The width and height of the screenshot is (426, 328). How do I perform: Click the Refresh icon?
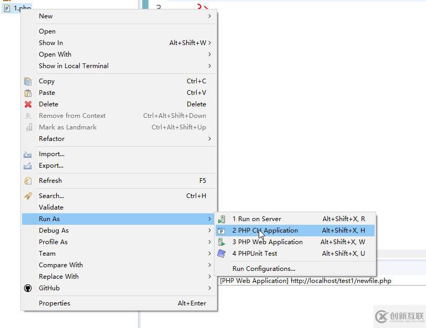click(x=28, y=181)
